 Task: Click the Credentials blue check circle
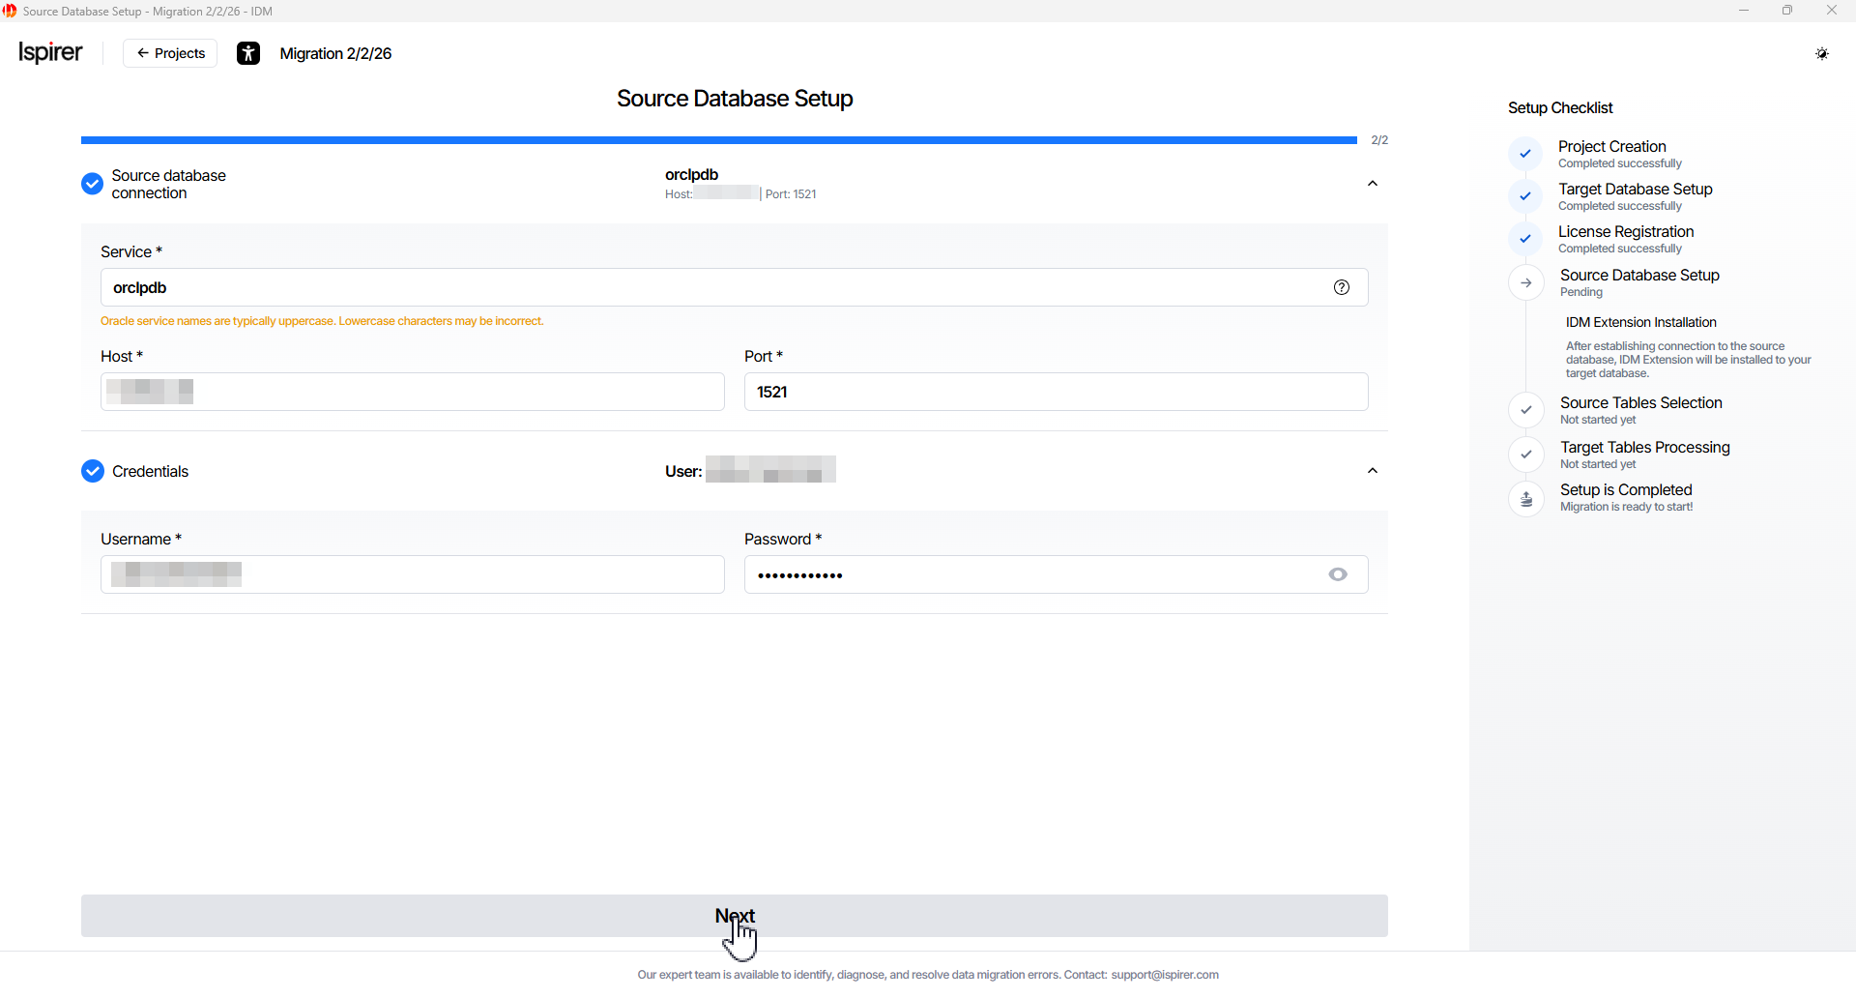click(x=93, y=471)
